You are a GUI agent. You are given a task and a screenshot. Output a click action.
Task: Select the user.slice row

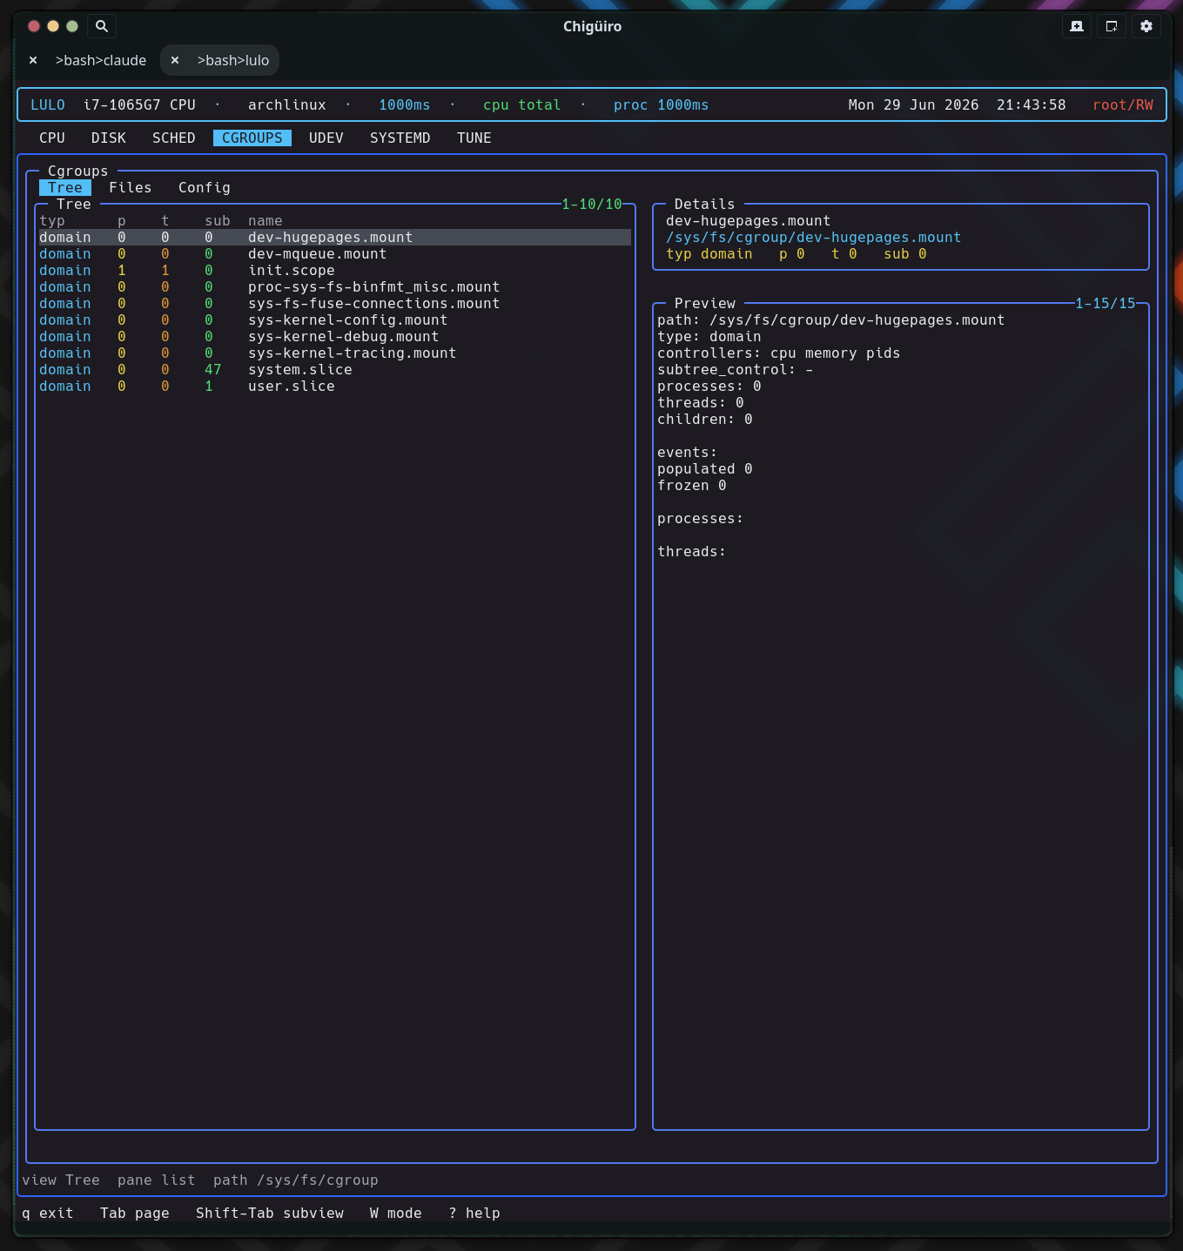coord(335,386)
